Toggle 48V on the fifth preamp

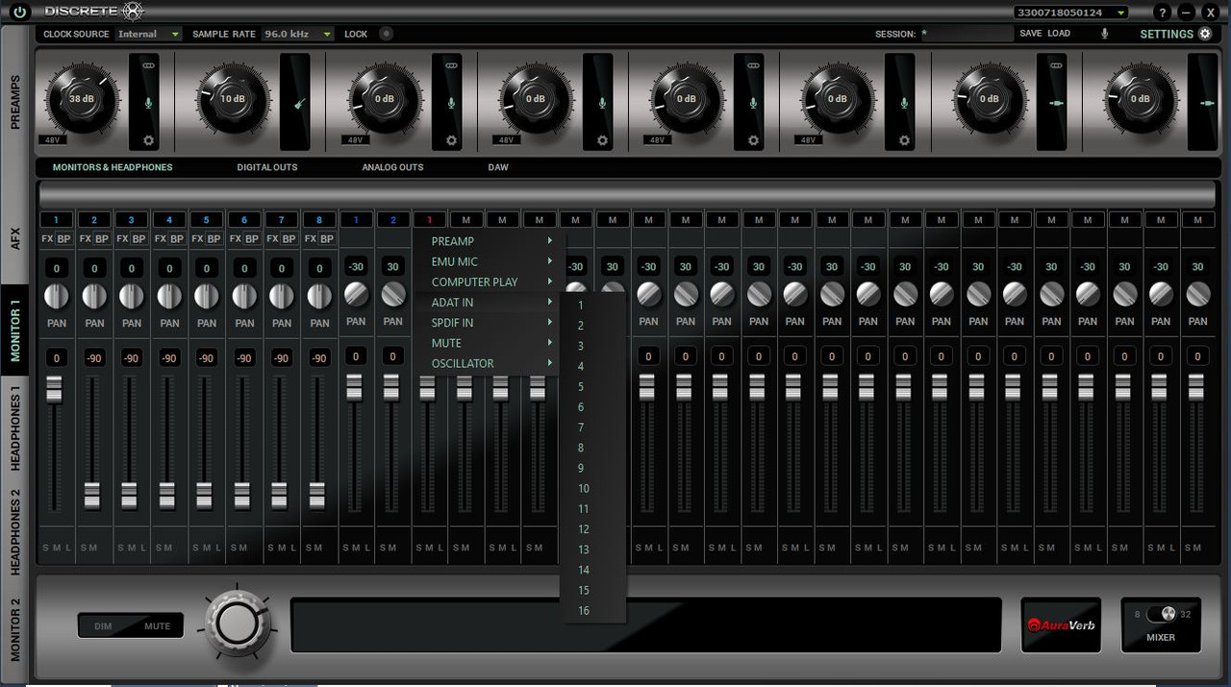click(x=657, y=140)
